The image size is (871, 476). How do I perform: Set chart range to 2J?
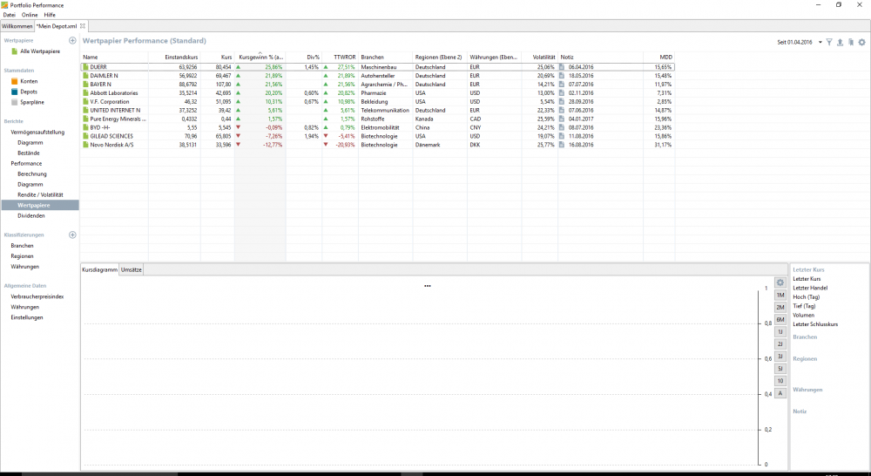coord(780,344)
